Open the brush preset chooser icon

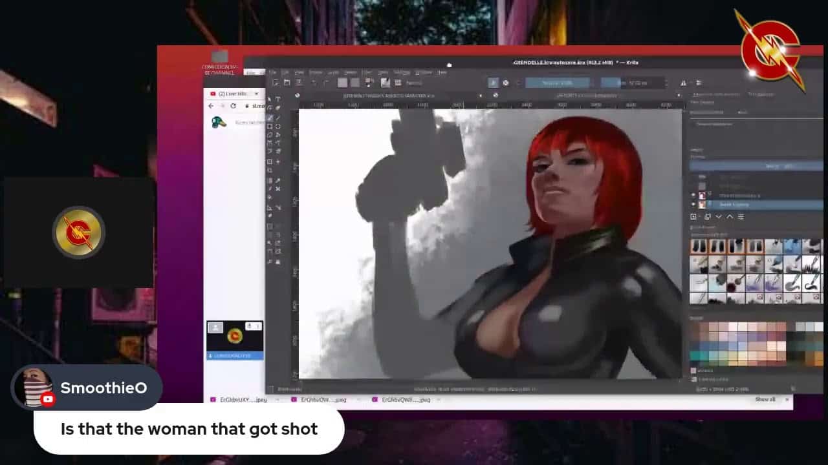tap(386, 83)
